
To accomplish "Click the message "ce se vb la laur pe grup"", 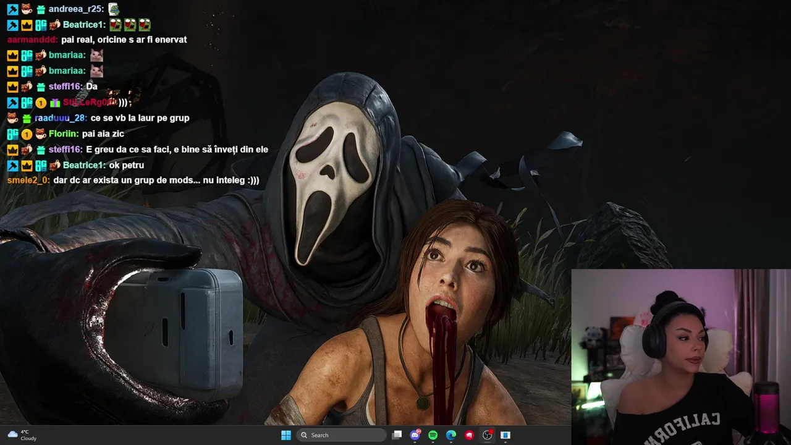I will 140,118.
